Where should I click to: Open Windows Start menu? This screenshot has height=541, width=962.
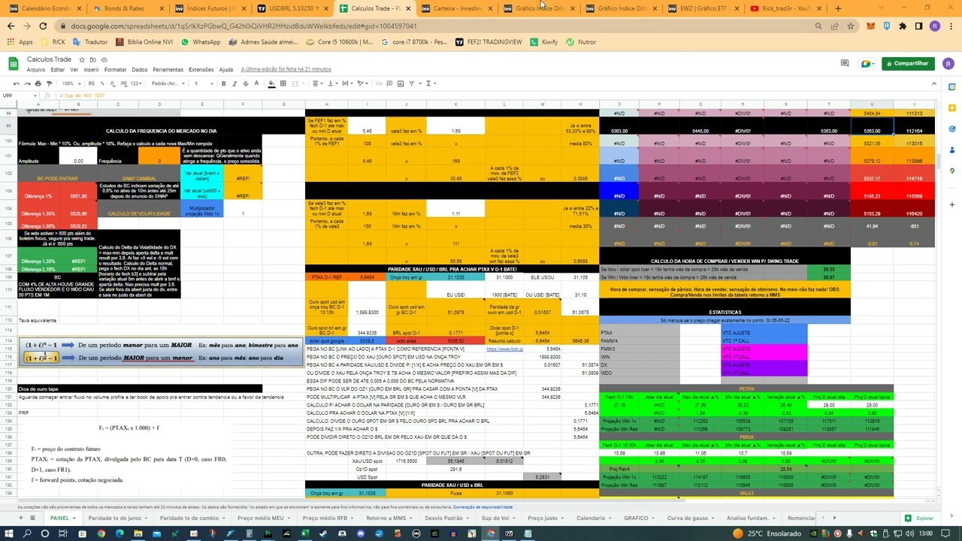pos(10,533)
